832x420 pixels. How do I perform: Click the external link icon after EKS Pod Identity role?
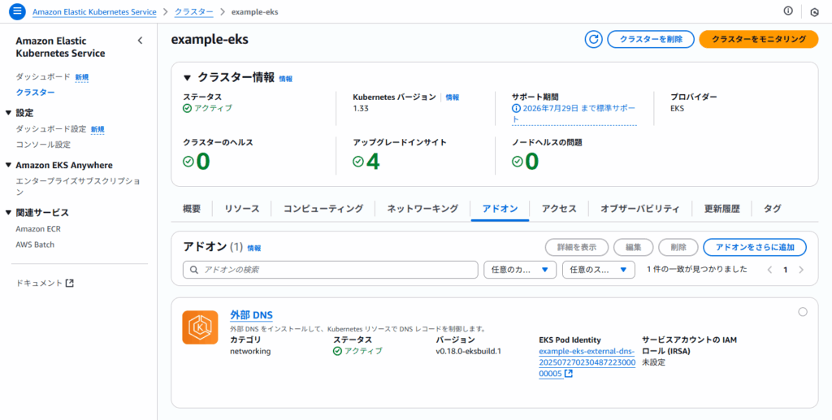568,374
